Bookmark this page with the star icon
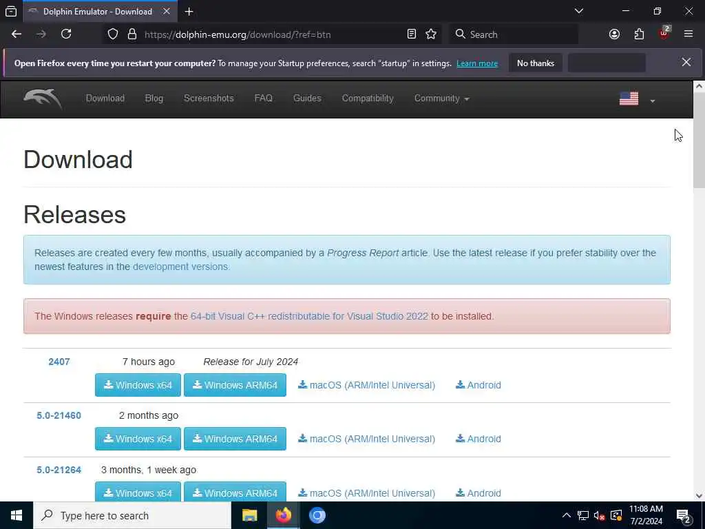The height and width of the screenshot is (529, 705). coord(431,34)
